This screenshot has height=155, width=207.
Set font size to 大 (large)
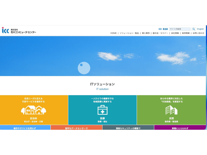click(x=160, y=29)
